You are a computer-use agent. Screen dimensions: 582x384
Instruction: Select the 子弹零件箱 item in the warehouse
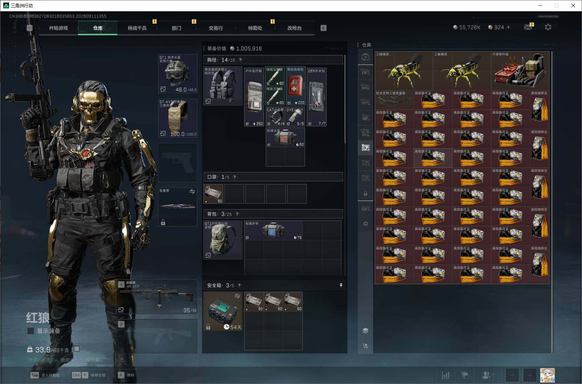pyautogui.click(x=520, y=71)
